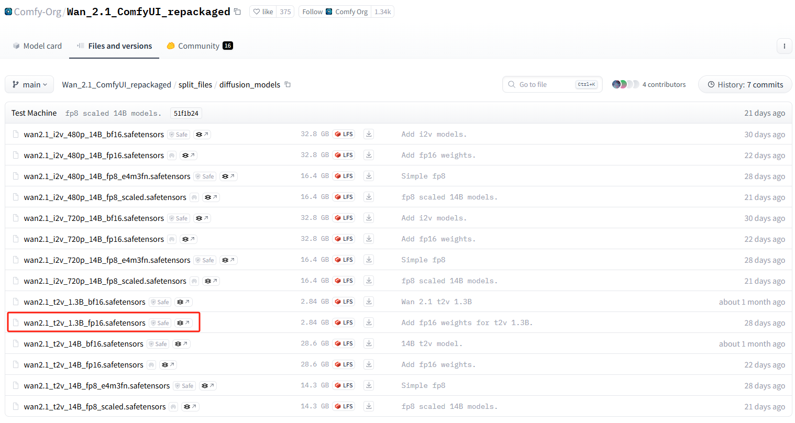Click download icon for wan2.1_i2v_480p_14B_bf16.safetensors
Screen dimensions: 795x423
coord(369,134)
